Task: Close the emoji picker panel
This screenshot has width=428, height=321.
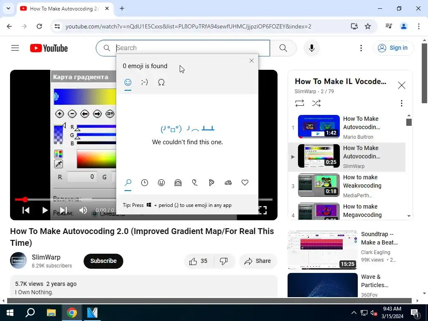Action: pyautogui.click(x=251, y=61)
